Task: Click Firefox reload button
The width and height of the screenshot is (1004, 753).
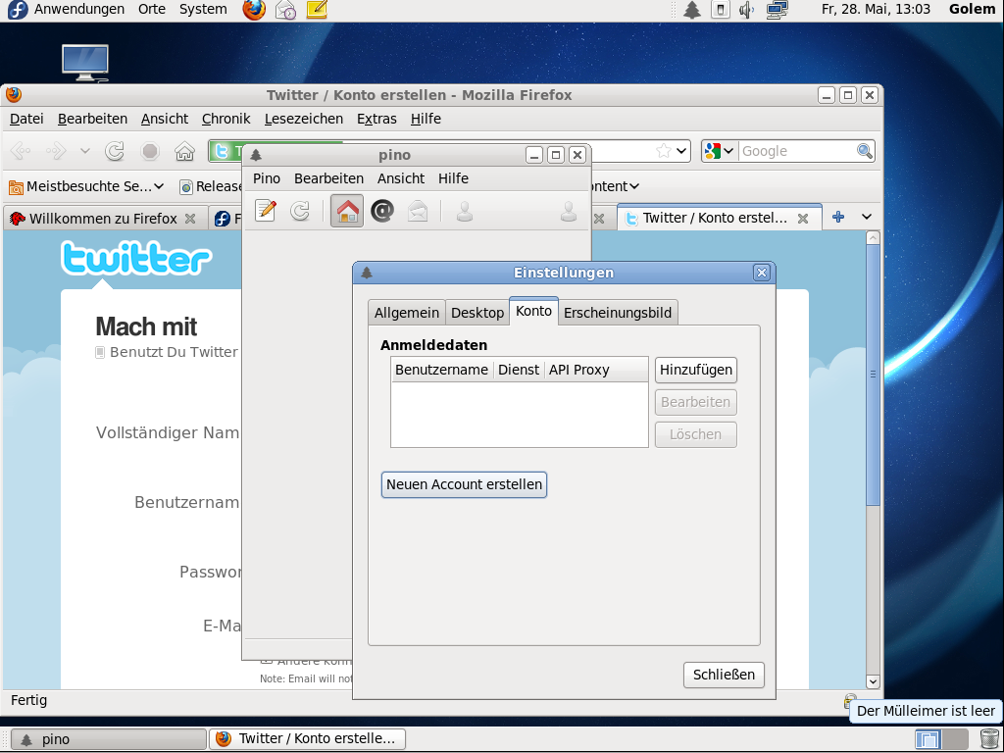Action: click(115, 151)
